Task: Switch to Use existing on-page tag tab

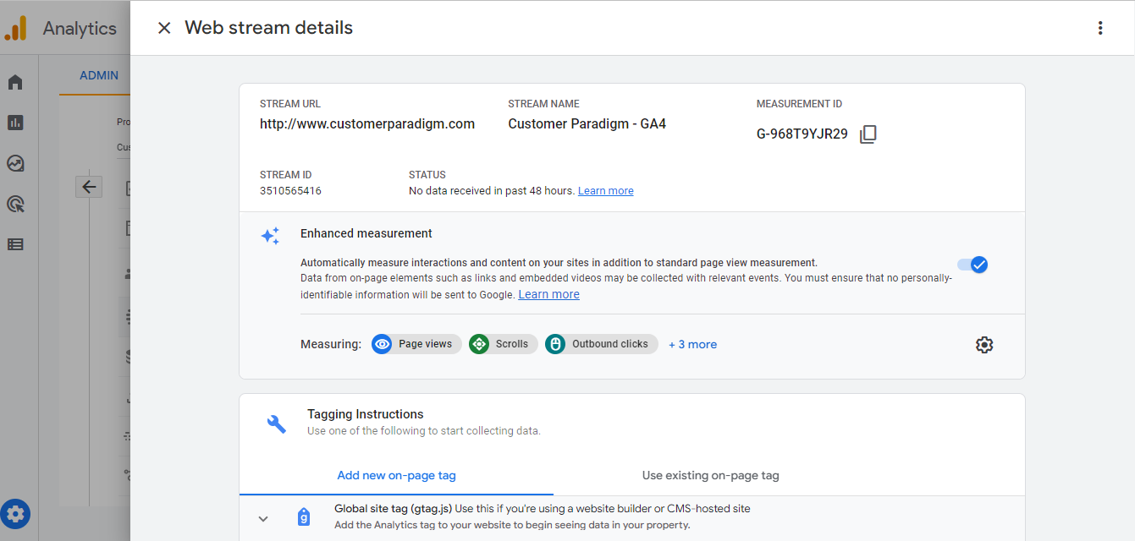Action: 710,475
